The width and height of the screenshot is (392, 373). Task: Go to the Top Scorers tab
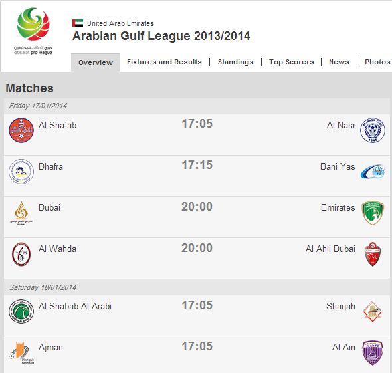click(x=291, y=62)
